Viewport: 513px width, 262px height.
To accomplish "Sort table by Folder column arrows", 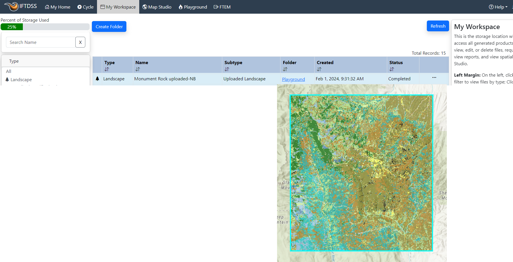I will point(285,69).
